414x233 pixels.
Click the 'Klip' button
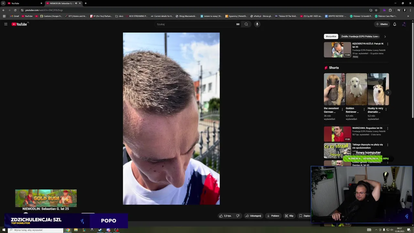click(x=289, y=216)
